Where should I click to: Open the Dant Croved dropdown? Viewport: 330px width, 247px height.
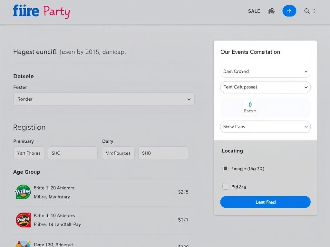click(265, 71)
